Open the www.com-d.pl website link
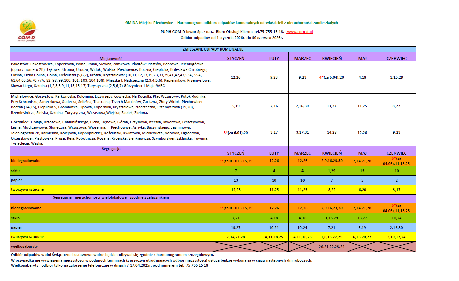 [300, 32]
